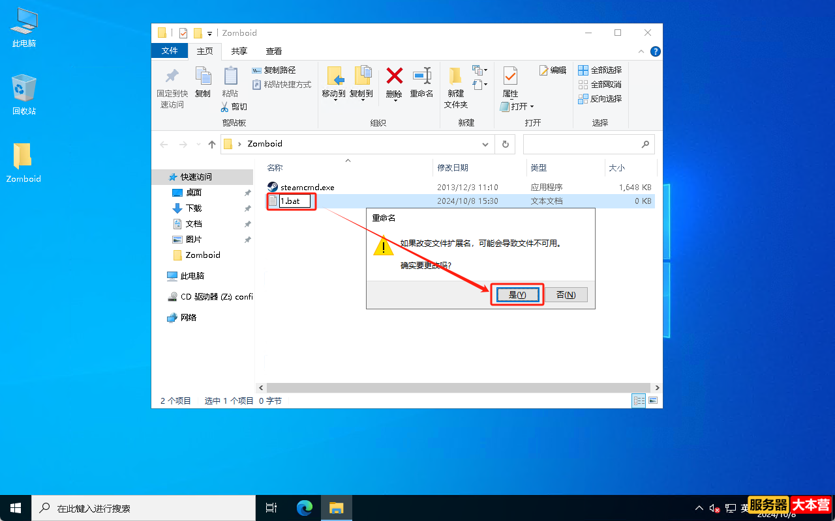This screenshot has height=521, width=835.
Task: Open the Recent locations dropdown arrow
Action: tap(198, 145)
